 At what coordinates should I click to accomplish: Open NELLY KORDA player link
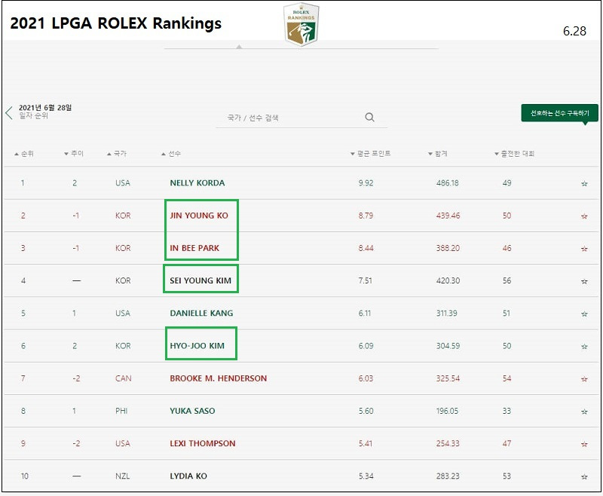coord(197,183)
